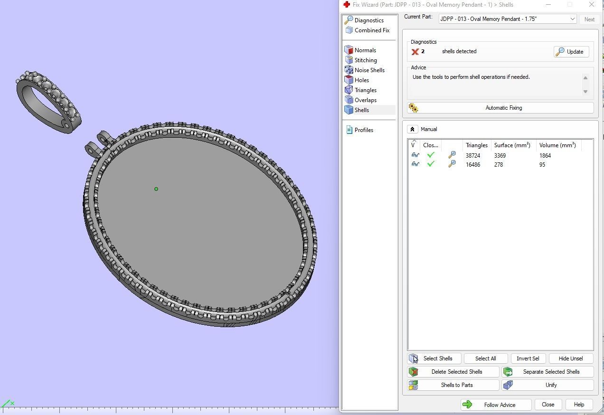604x415 pixels.
Task: Open the Profiles page
Action: (364, 130)
